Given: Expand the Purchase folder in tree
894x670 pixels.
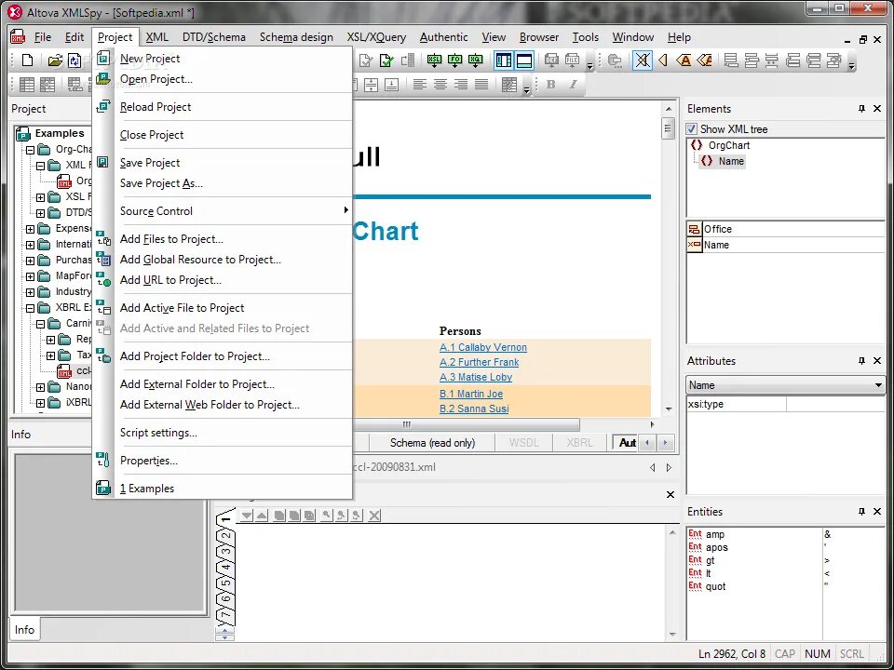Looking at the screenshot, I should coord(30,261).
